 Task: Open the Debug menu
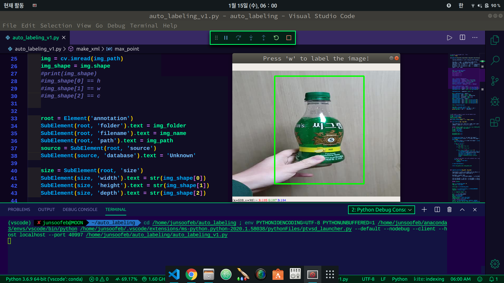pos(116,26)
